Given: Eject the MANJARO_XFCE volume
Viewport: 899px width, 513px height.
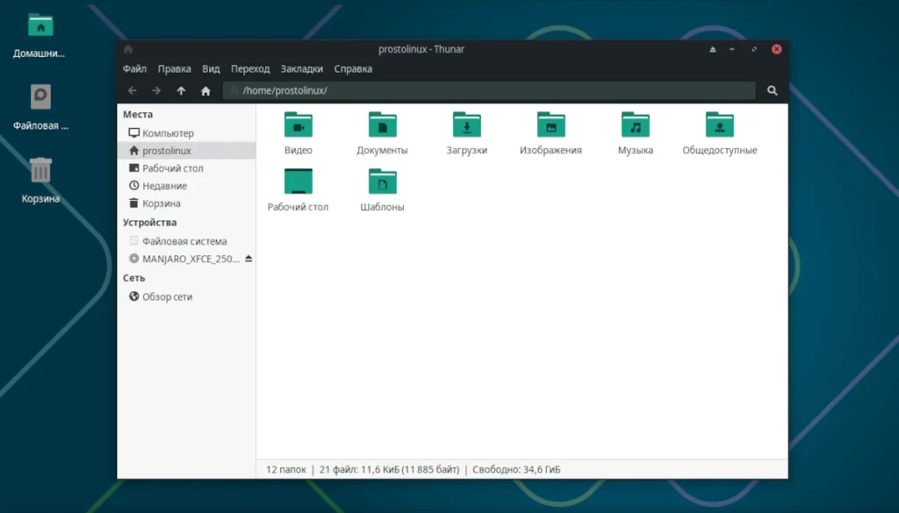Looking at the screenshot, I should pyautogui.click(x=248, y=259).
